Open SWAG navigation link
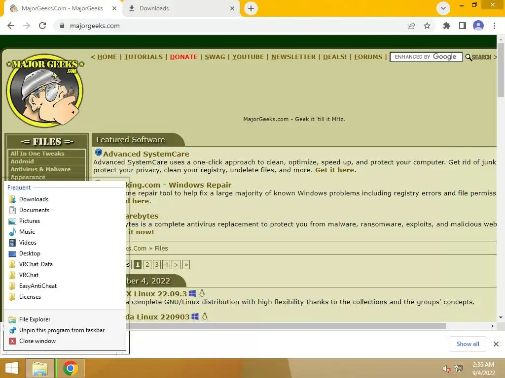Viewport: 505px width, 378px height. tap(215, 57)
